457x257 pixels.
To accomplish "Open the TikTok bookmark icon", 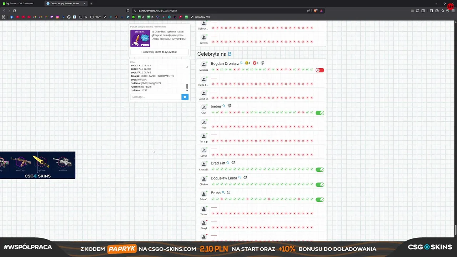I will coord(105,17).
